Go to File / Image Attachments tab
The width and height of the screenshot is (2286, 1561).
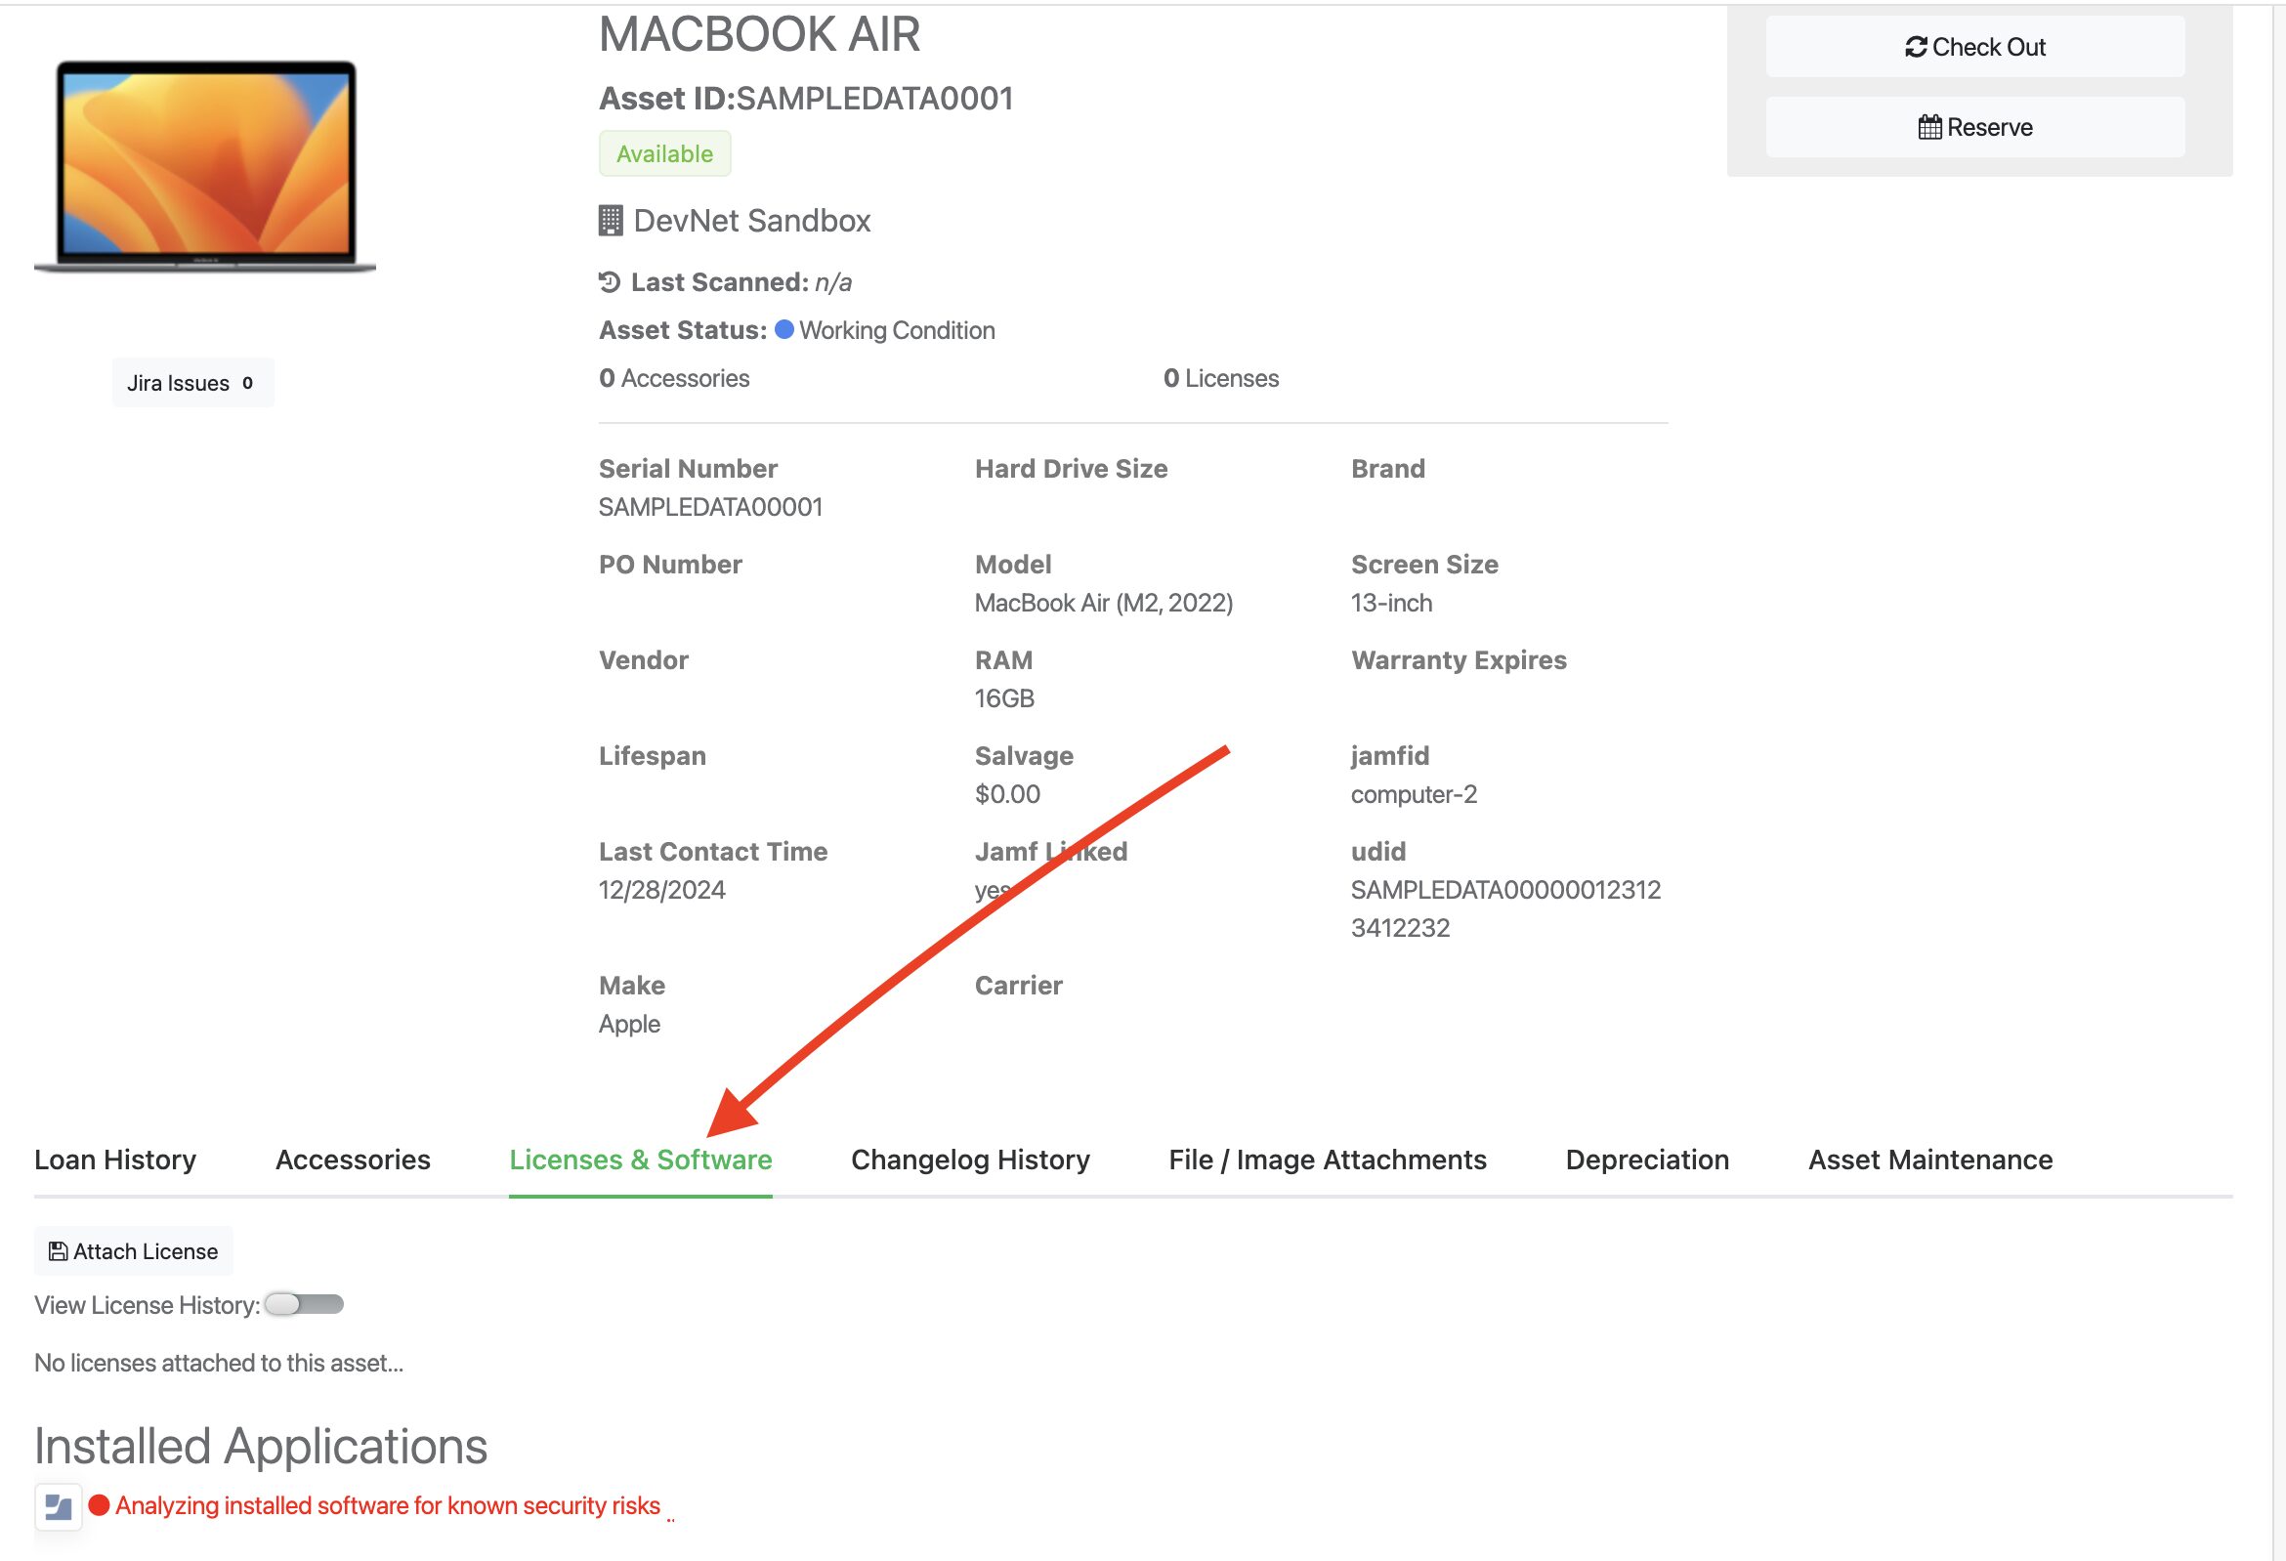[1327, 1160]
